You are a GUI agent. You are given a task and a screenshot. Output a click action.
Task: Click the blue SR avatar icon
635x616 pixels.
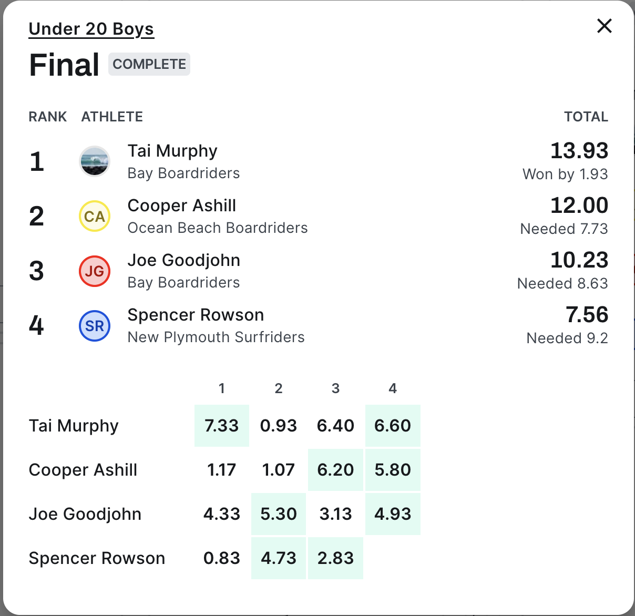tap(95, 325)
